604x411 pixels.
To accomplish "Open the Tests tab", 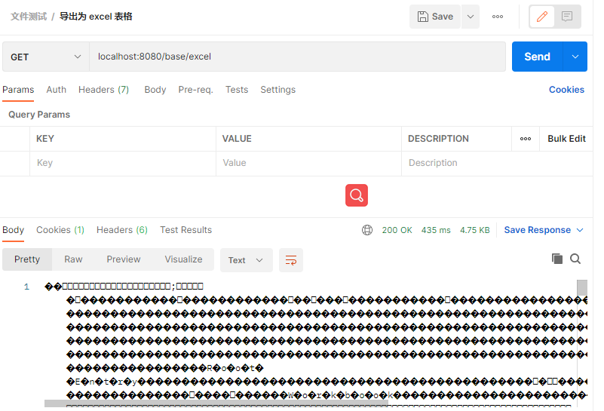I will (x=237, y=90).
